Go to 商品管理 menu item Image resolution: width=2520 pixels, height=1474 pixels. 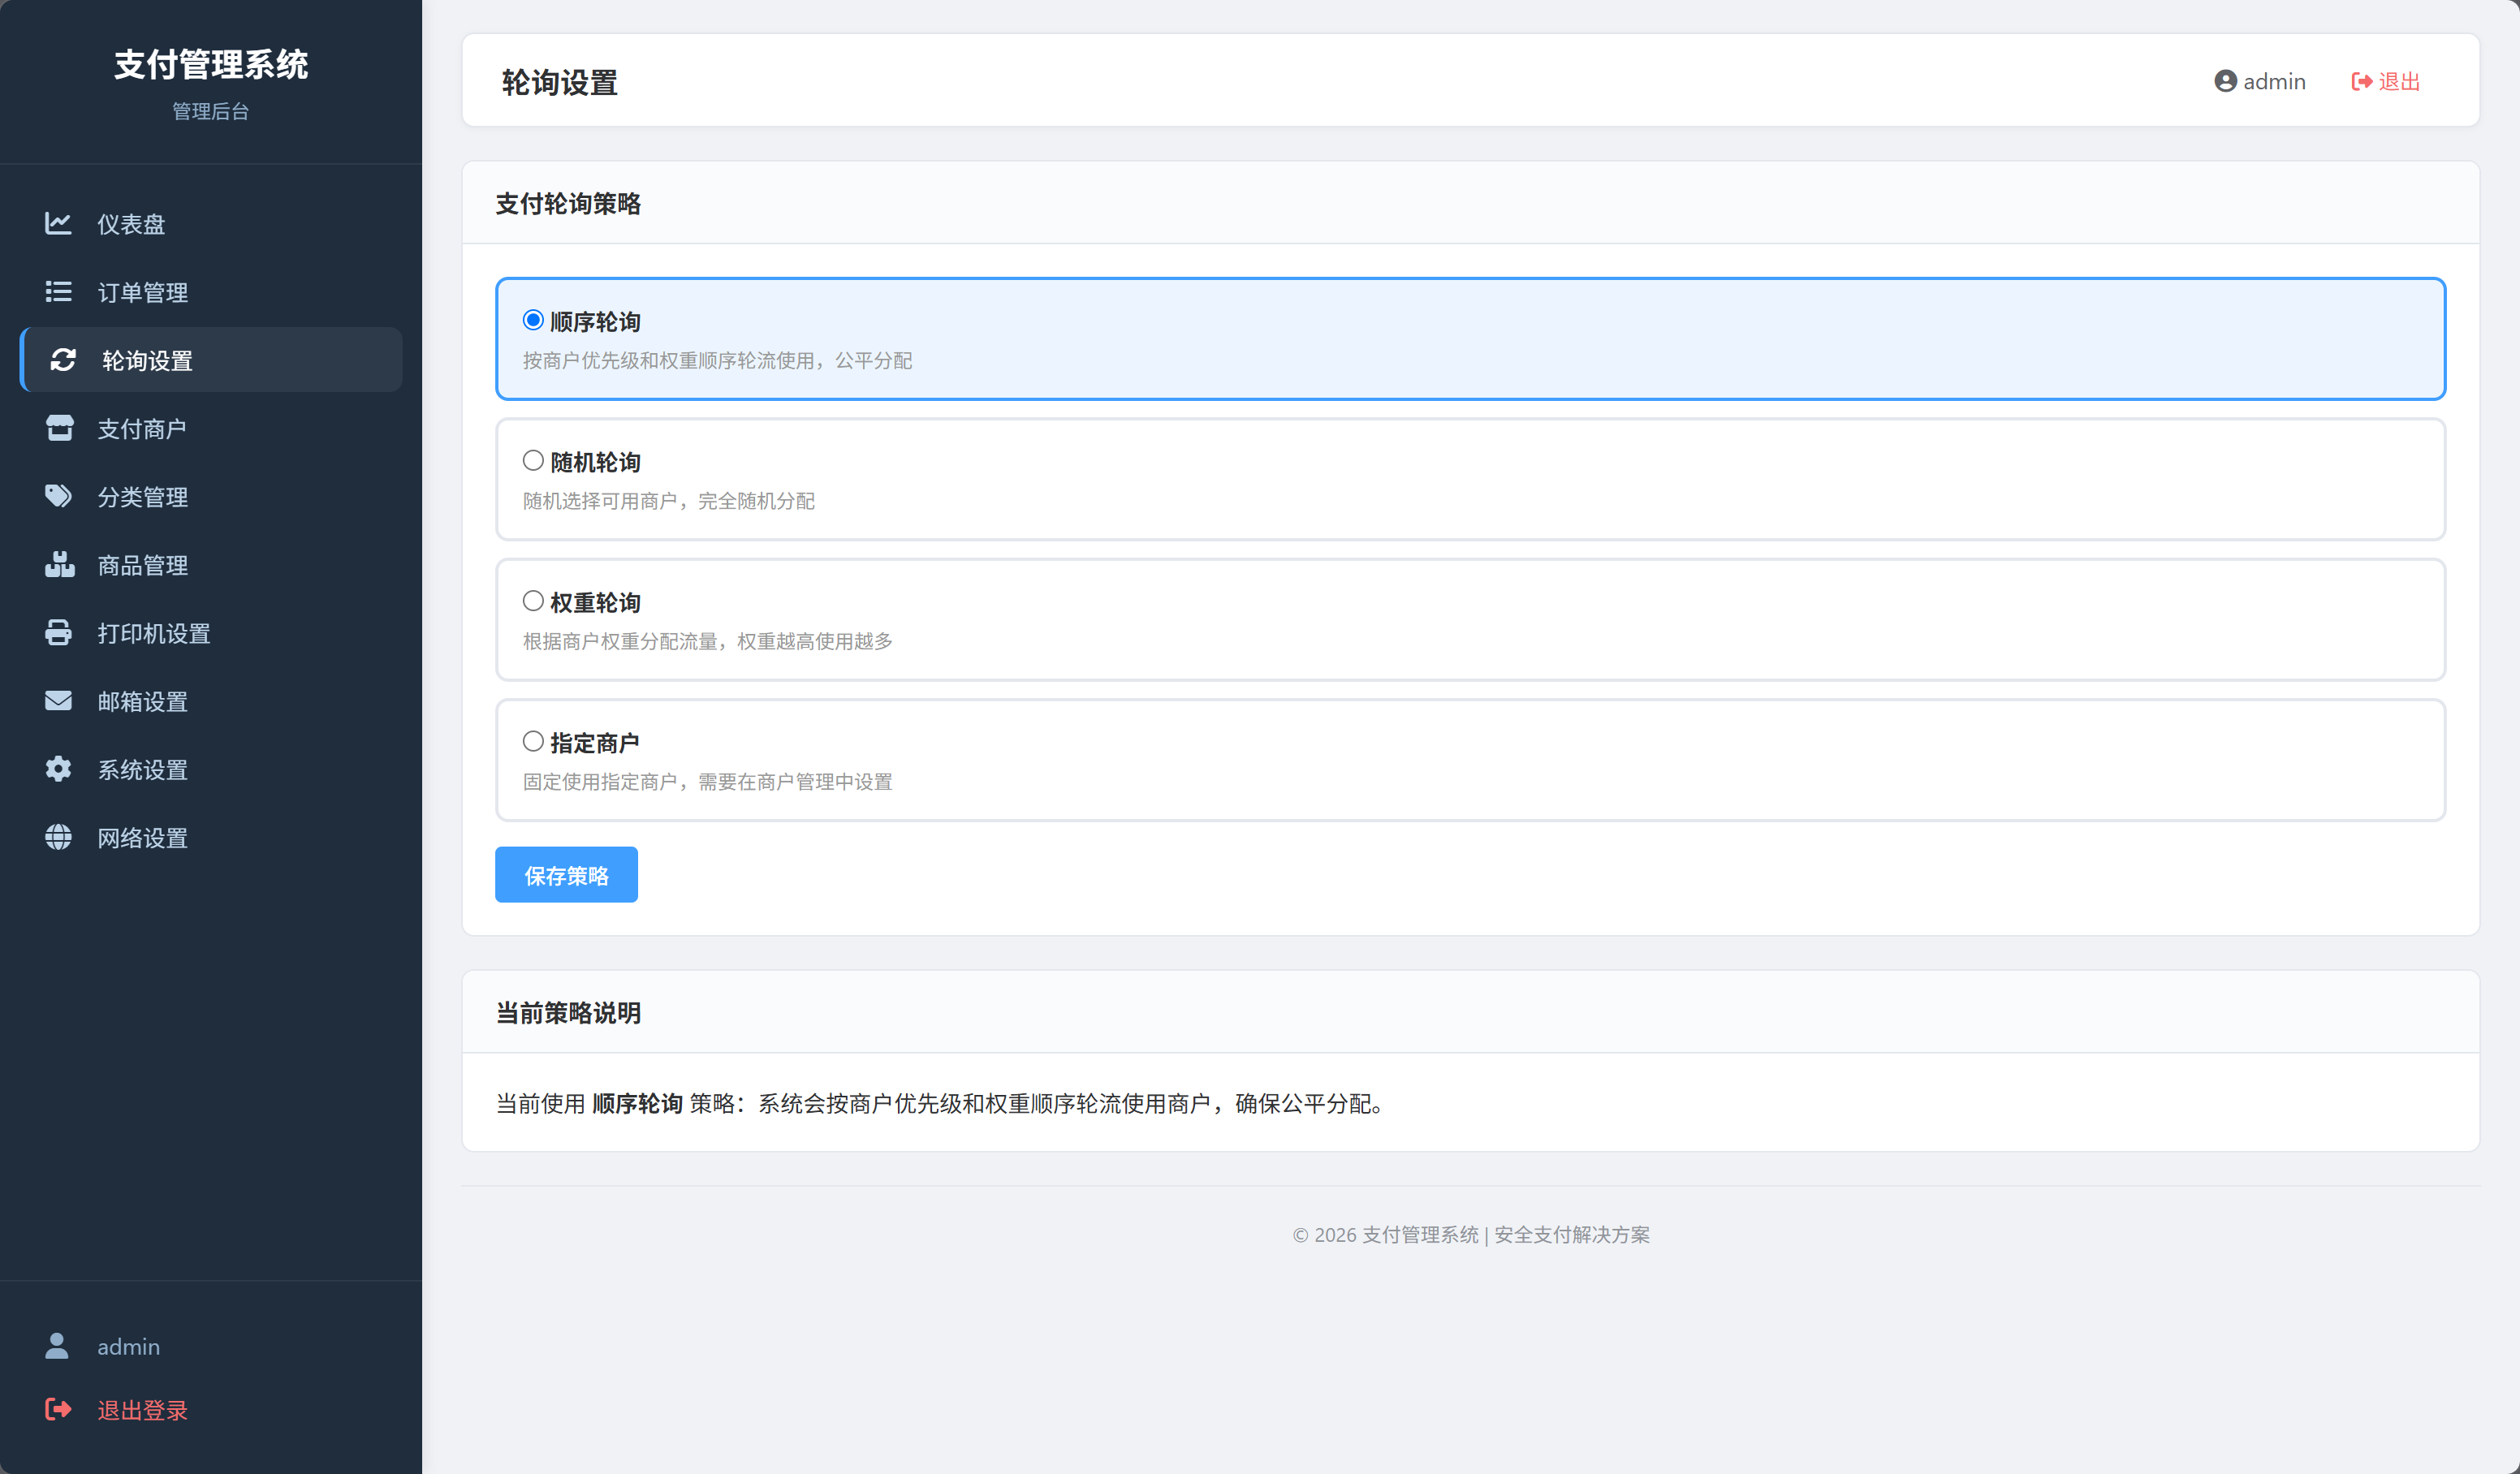pyautogui.click(x=211, y=564)
